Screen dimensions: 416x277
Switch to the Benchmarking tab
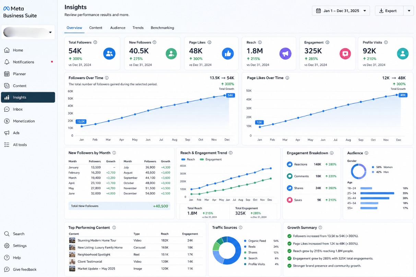(162, 28)
